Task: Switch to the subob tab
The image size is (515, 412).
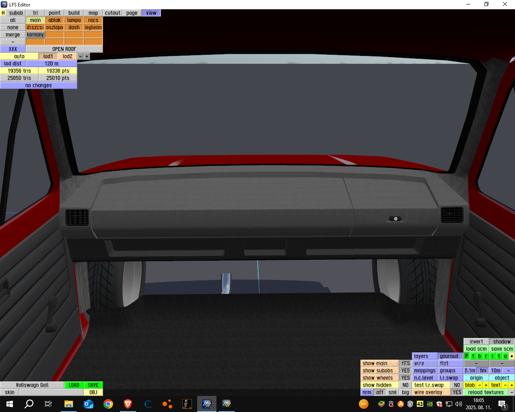Action: click(x=16, y=13)
